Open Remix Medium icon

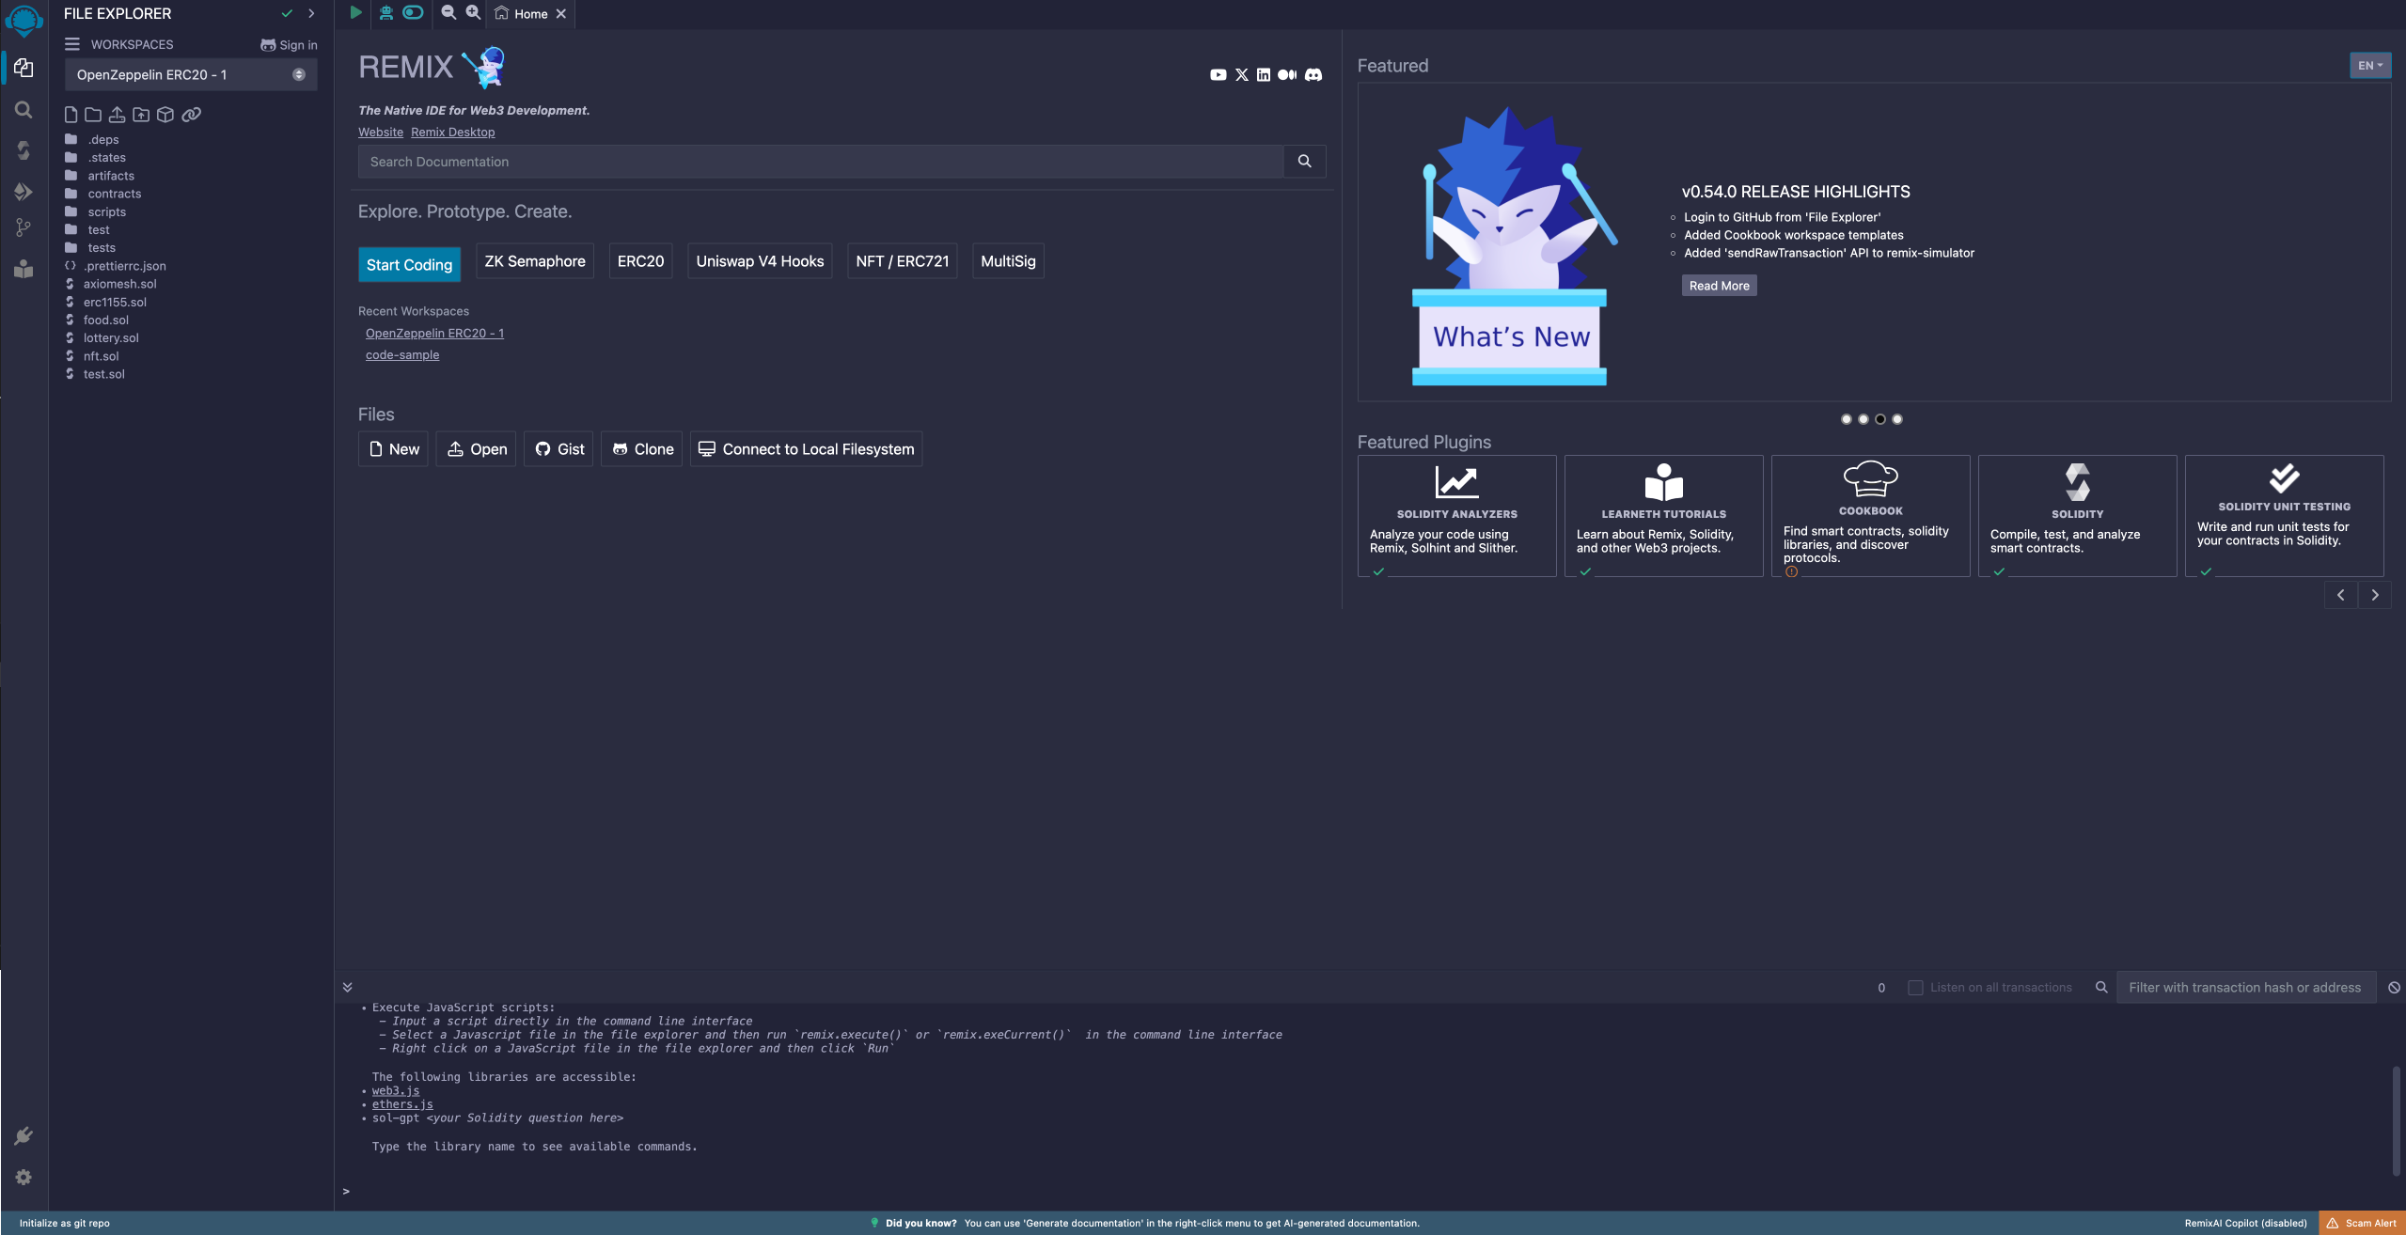tap(1287, 75)
